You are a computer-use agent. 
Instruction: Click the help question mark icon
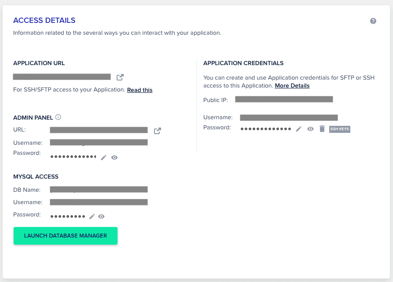coord(373,21)
